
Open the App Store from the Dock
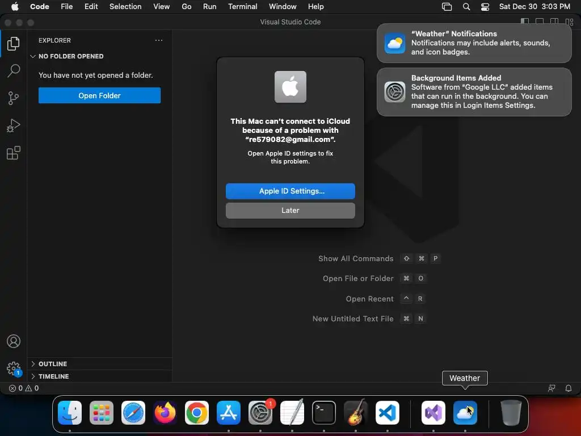[229, 412]
